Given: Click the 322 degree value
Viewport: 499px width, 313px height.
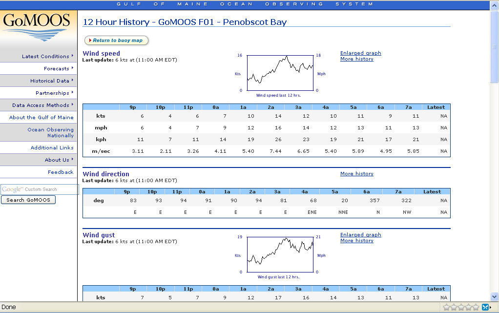Looking at the screenshot, I should tap(406, 201).
